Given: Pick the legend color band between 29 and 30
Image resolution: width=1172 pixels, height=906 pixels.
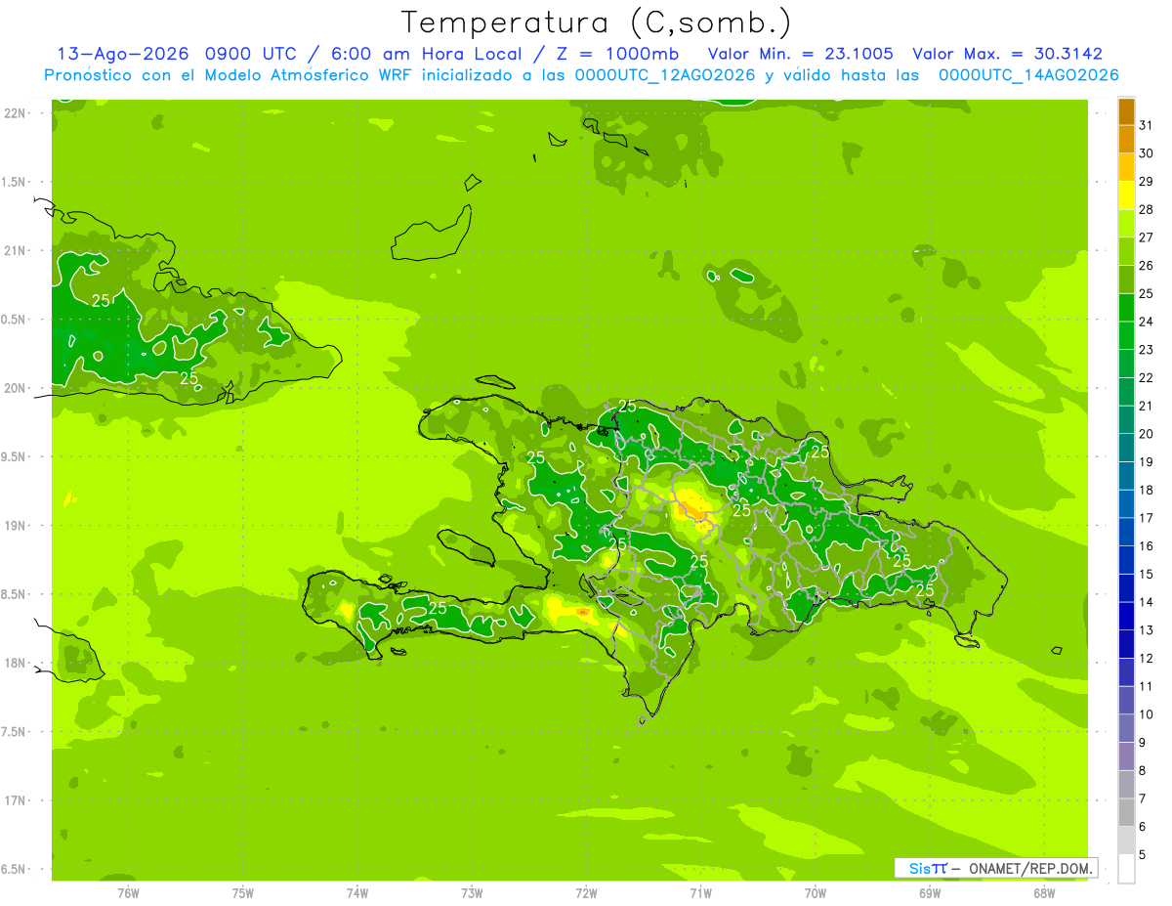Looking at the screenshot, I should (1126, 168).
